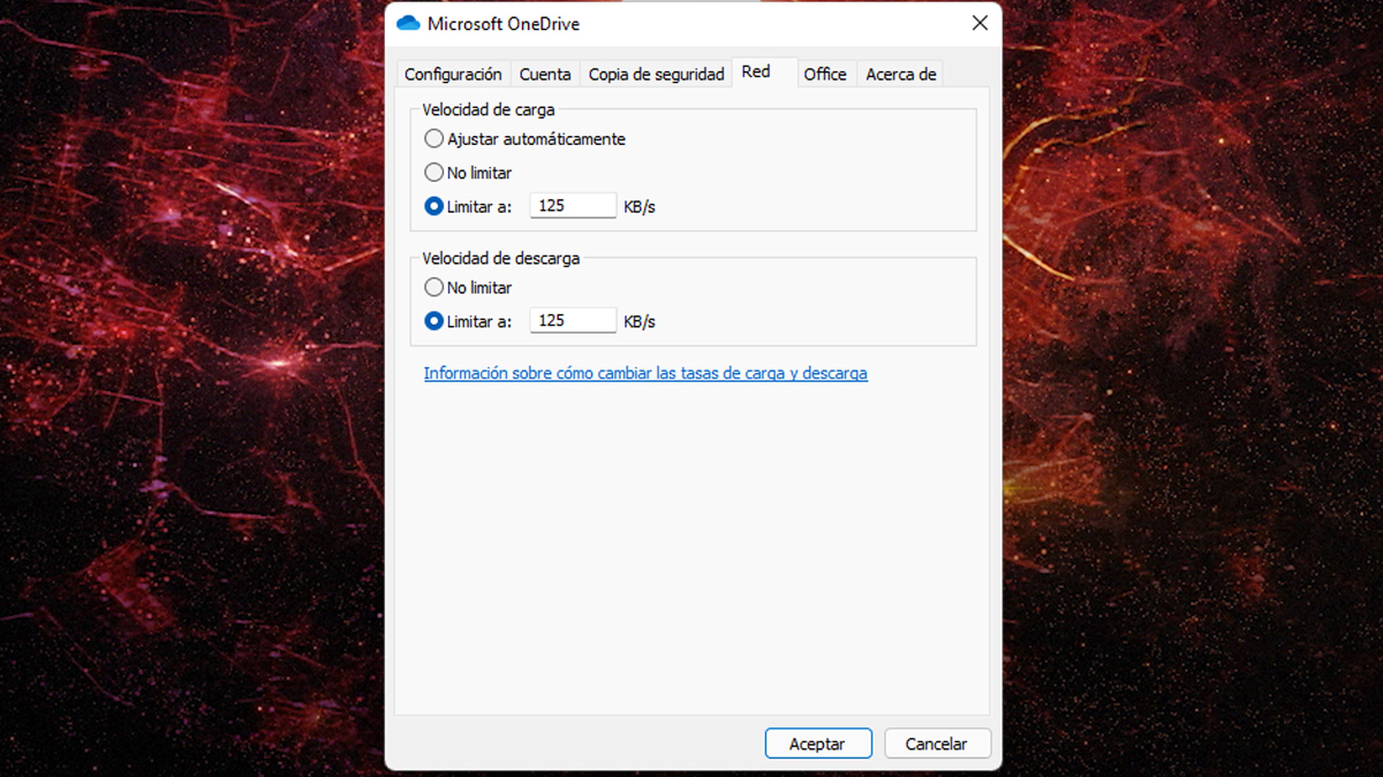Click the Velocidad de carga group label
Viewport: 1383px width, 777px height.
pyautogui.click(x=488, y=109)
